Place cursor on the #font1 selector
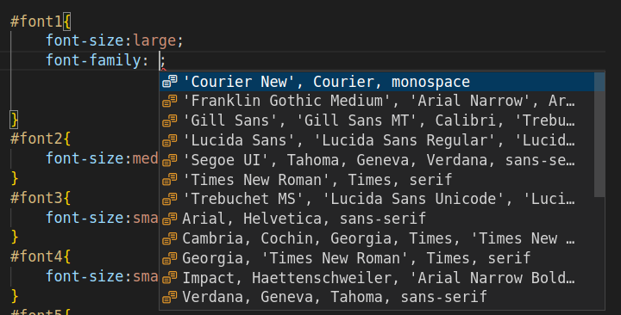 click(x=36, y=22)
